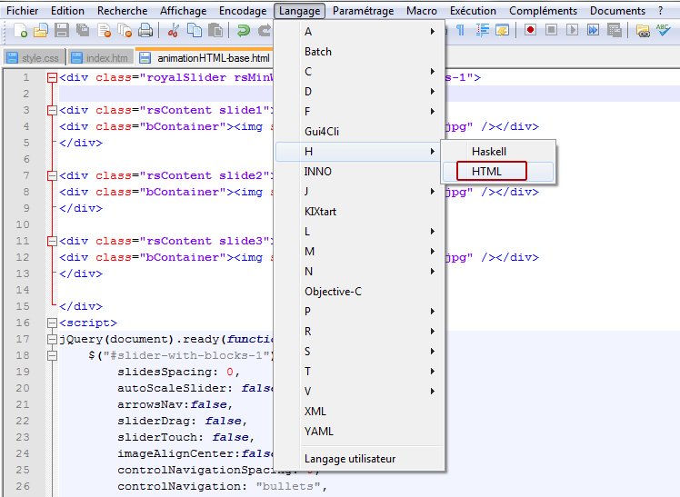Switch to the style.css tab
The image size is (680, 497).
35,57
